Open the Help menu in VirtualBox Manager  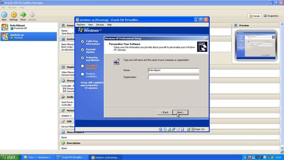pyautogui.click(x=22, y=8)
